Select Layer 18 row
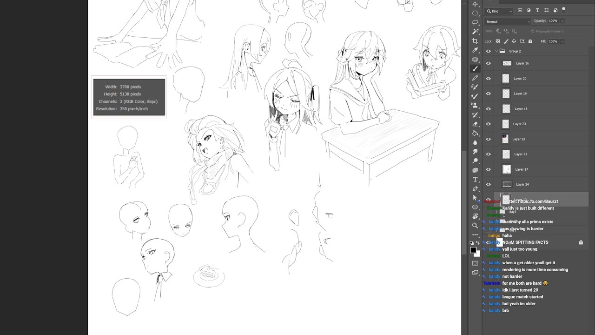This screenshot has height=335, width=595. click(x=536, y=109)
